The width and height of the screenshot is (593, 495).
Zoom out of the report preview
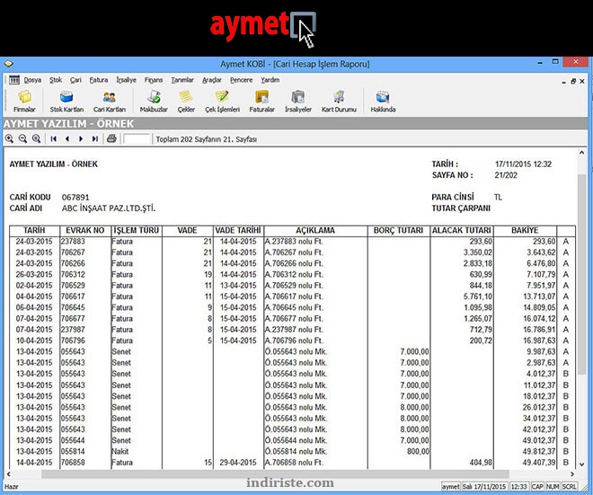tap(22, 138)
